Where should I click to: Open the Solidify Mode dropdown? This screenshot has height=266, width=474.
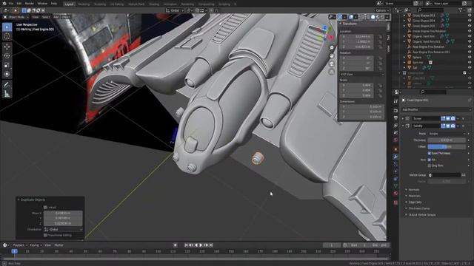[x=447, y=134]
